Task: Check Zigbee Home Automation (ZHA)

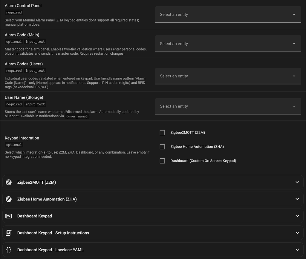Action: tap(162, 146)
